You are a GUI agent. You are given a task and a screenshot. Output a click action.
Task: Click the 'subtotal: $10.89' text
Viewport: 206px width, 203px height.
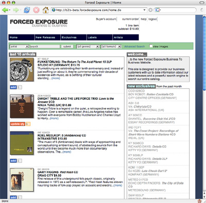click(x=128, y=29)
